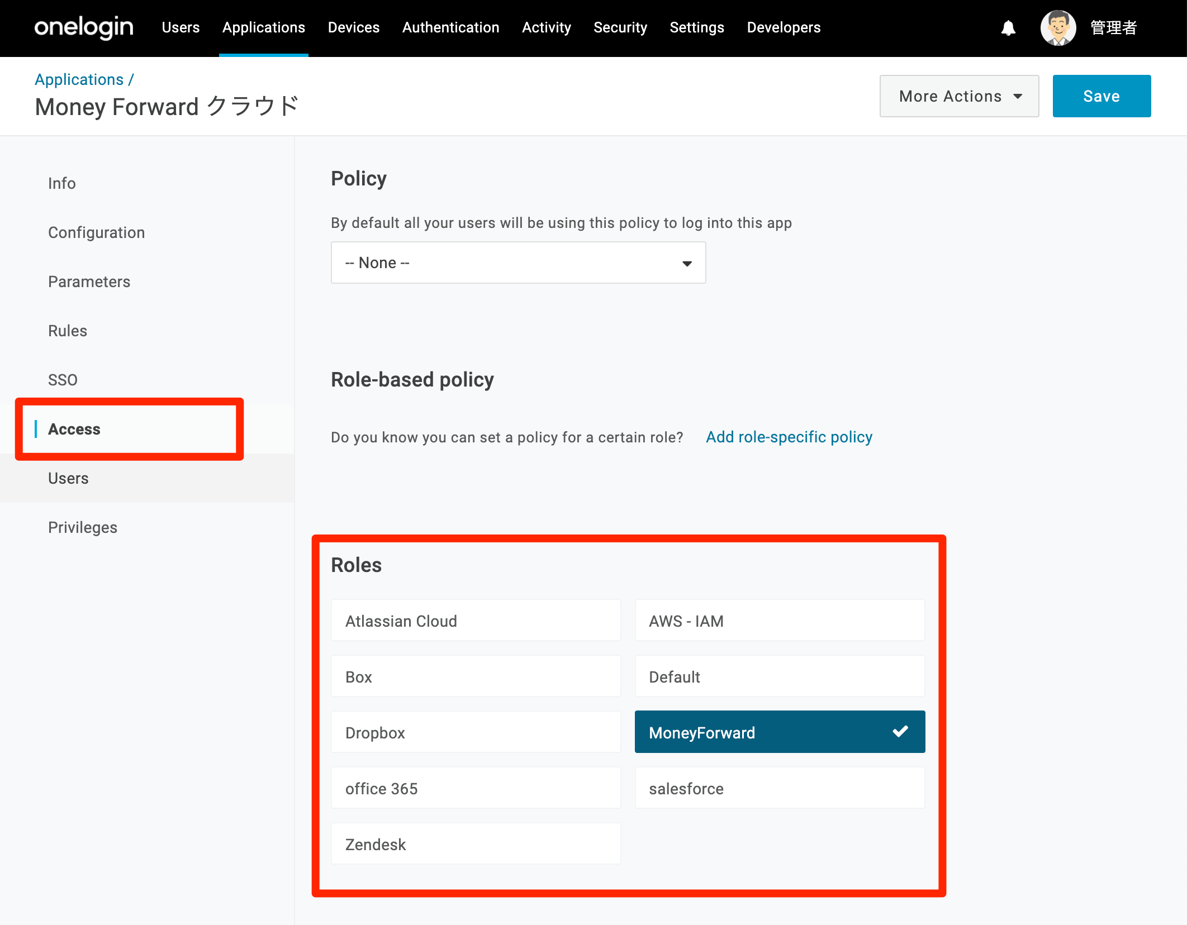Open the Users top menu
Image resolution: width=1187 pixels, height=925 pixels.
pos(181,27)
